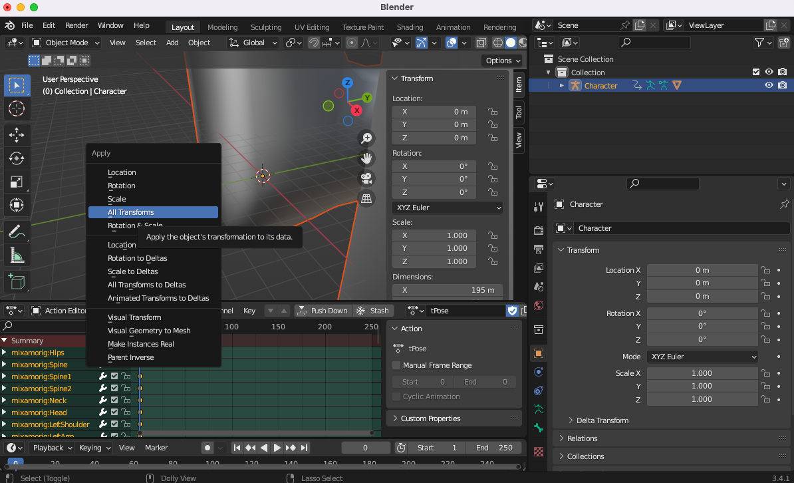Switch to Animation workspace tab
The width and height of the screenshot is (794, 483).
pos(454,27)
